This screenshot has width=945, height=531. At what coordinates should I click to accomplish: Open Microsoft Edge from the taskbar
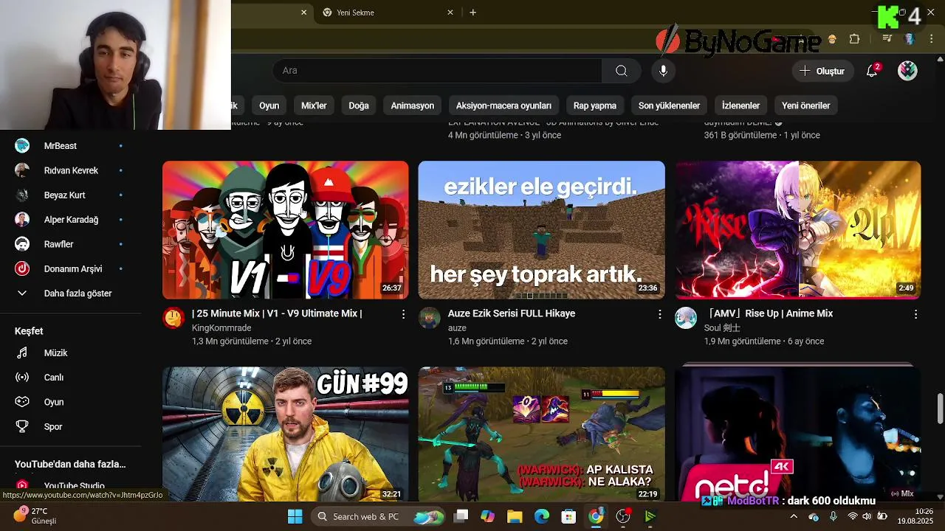coord(542,516)
